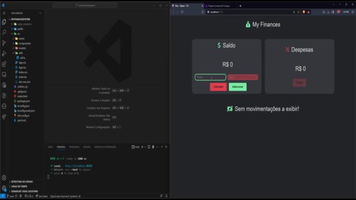The width and height of the screenshot is (356, 200).
Task: Open the Accounts icon in activity bar
Action: 4,178
